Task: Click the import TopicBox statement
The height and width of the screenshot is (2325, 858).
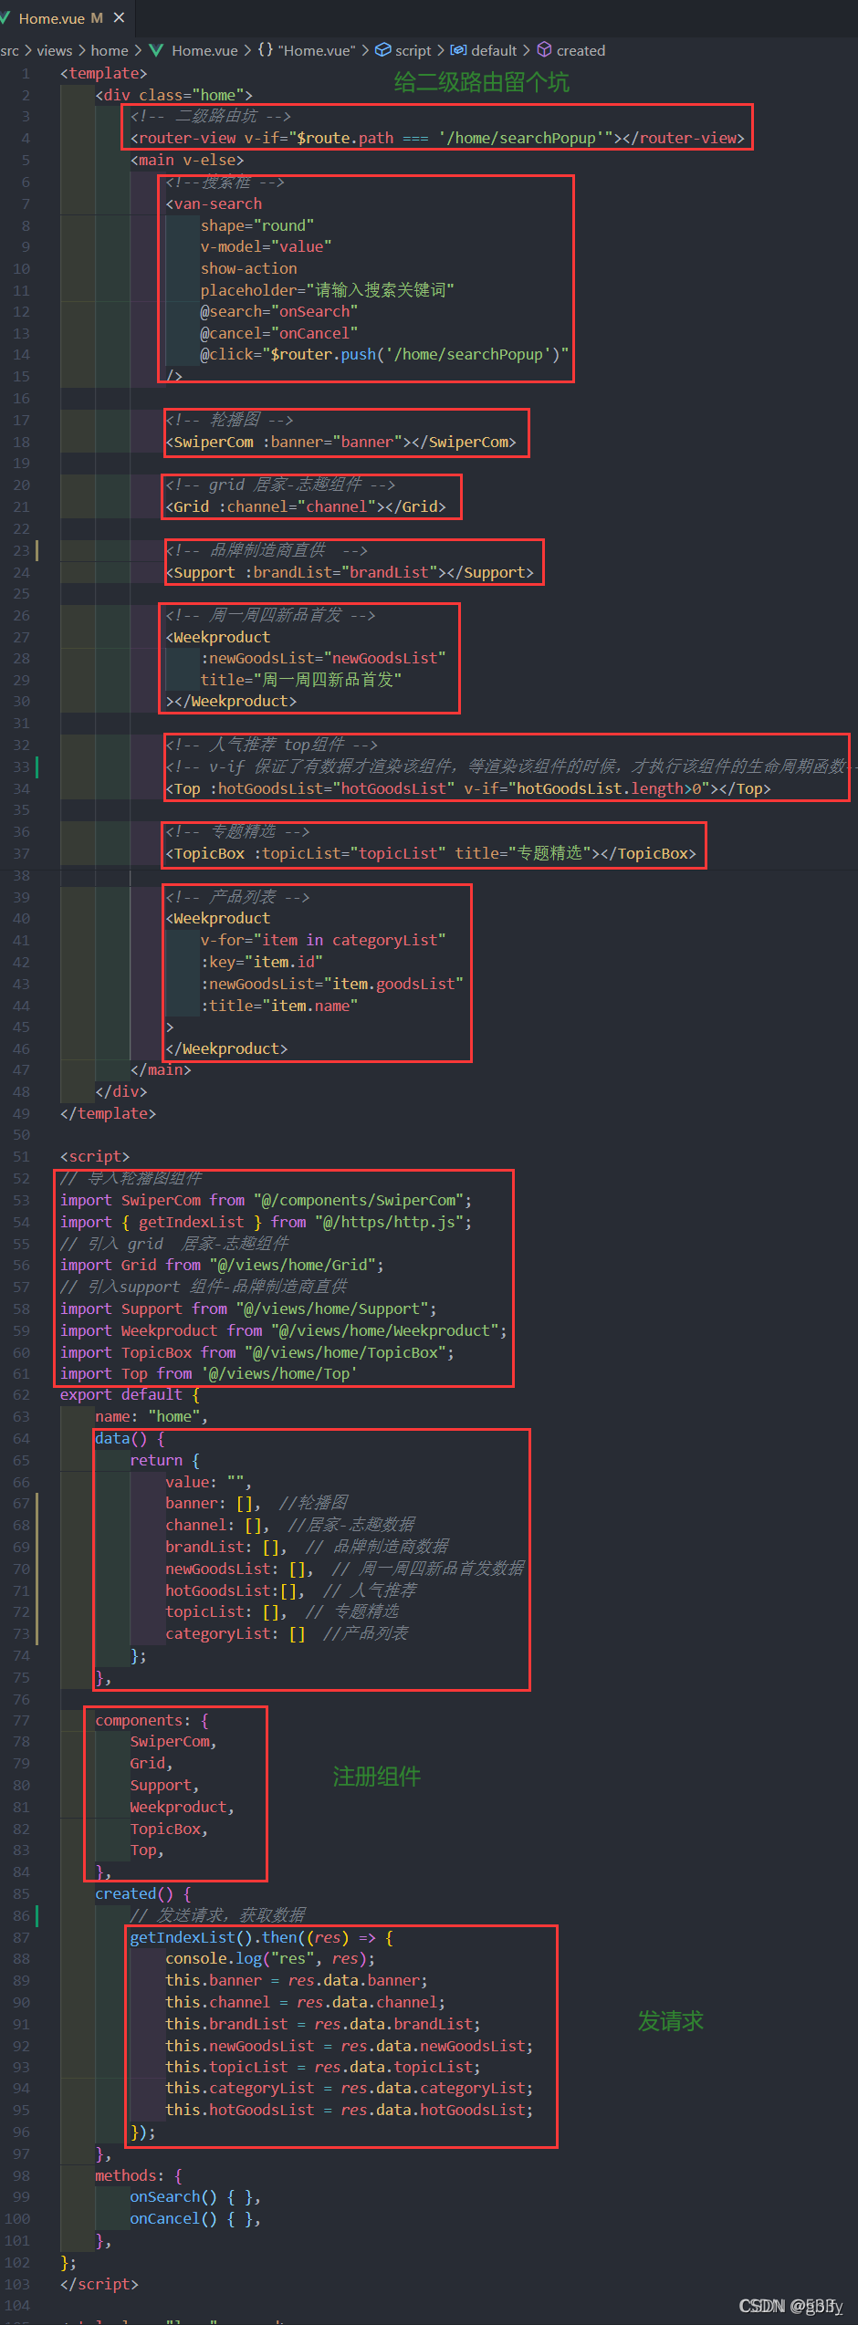Action: [257, 1352]
